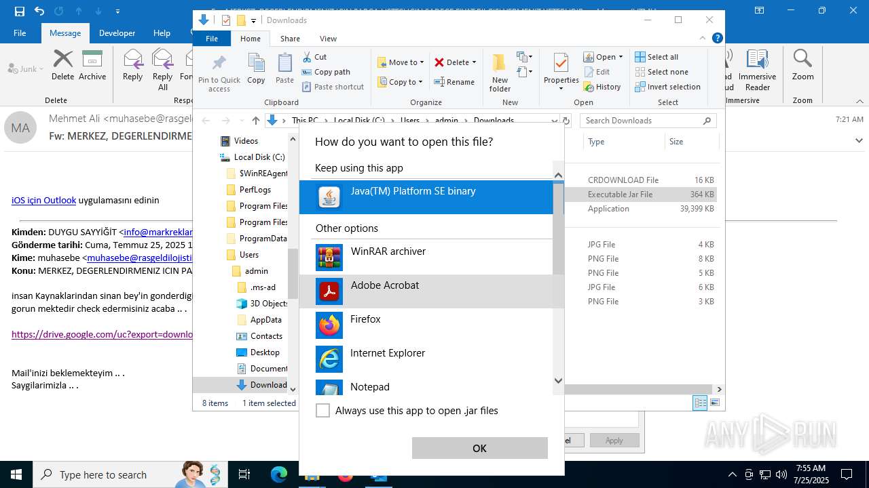
Task: Open Immersive Reader in Outlook
Action: coord(758,69)
